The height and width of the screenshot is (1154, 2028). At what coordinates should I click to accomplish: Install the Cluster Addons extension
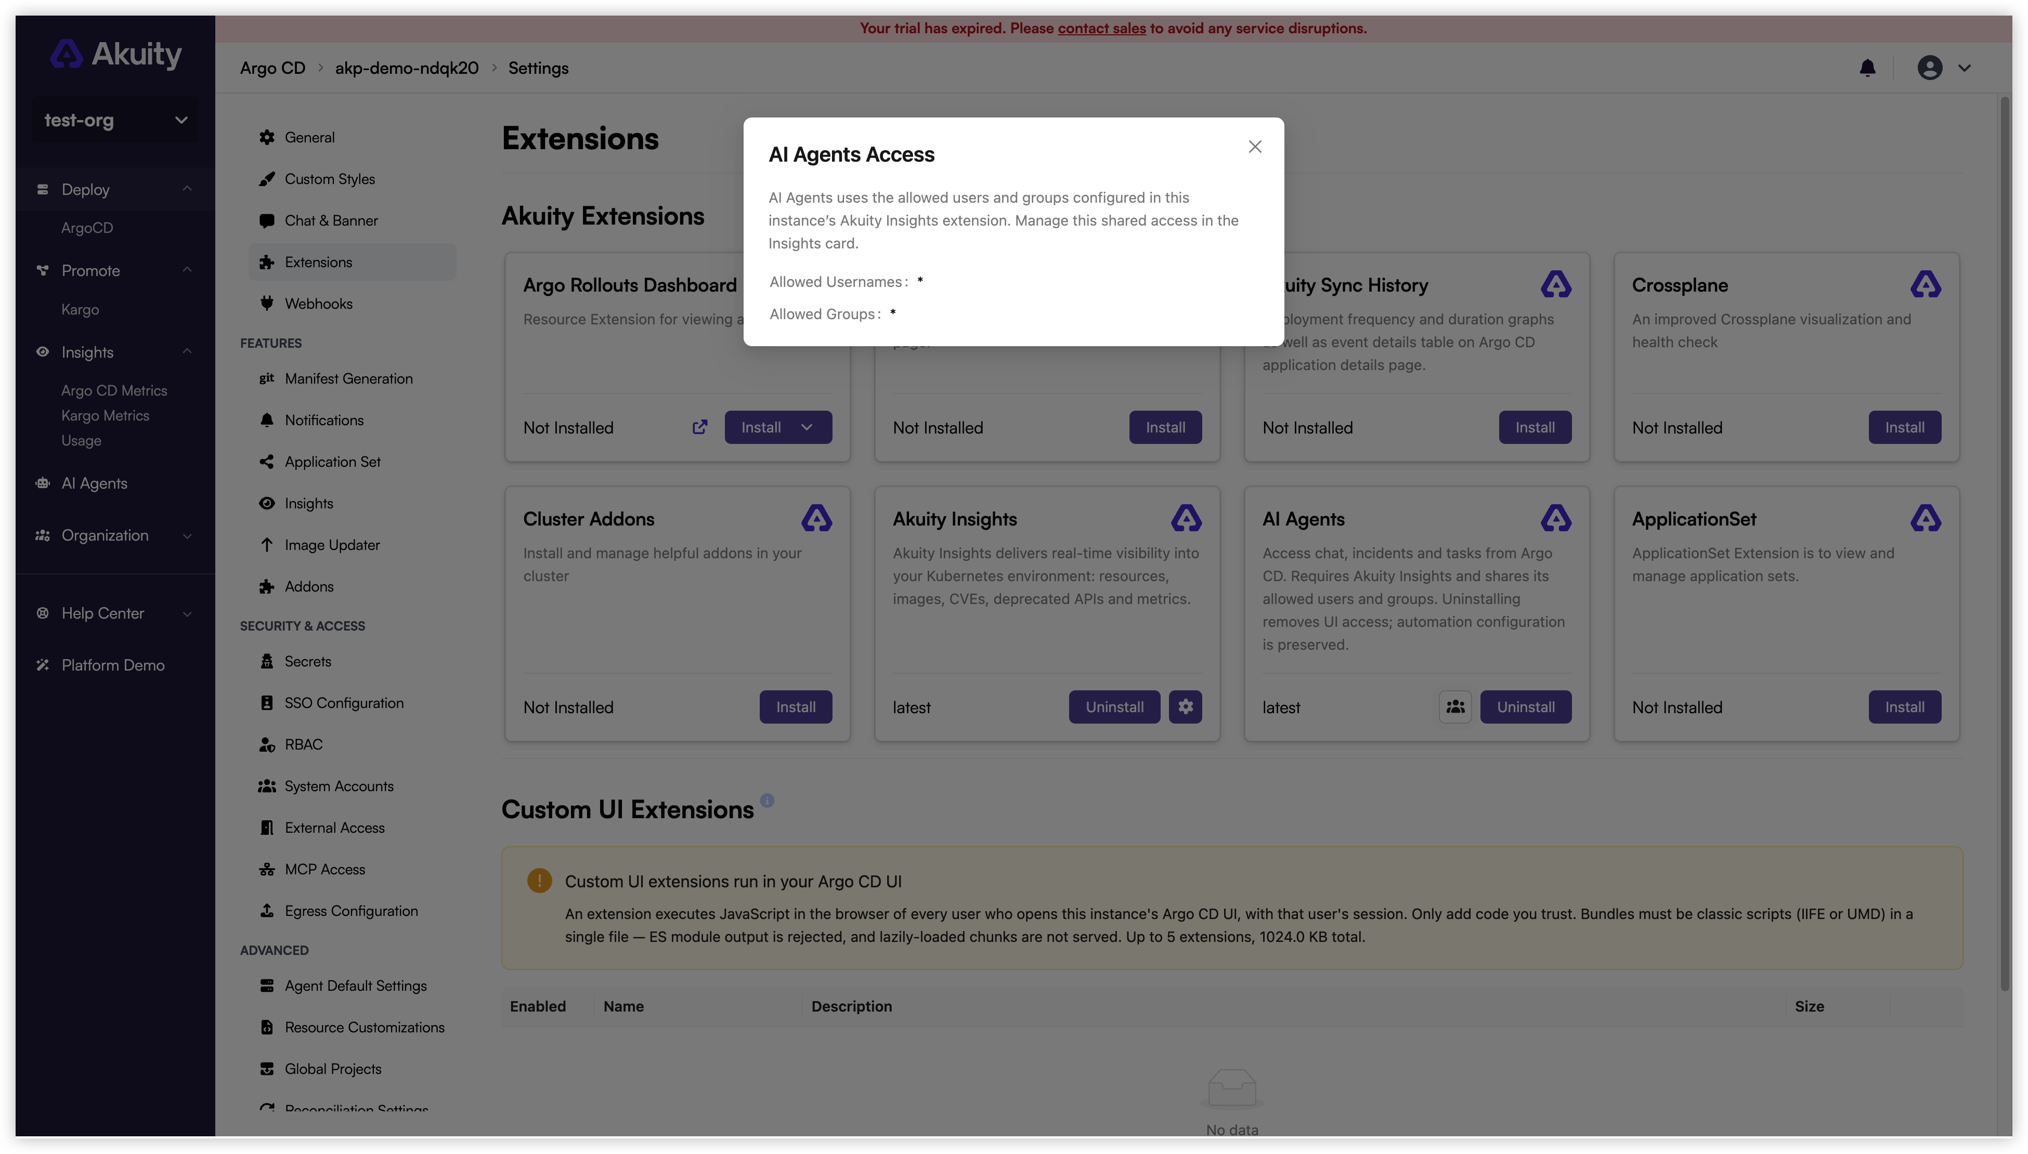795,707
